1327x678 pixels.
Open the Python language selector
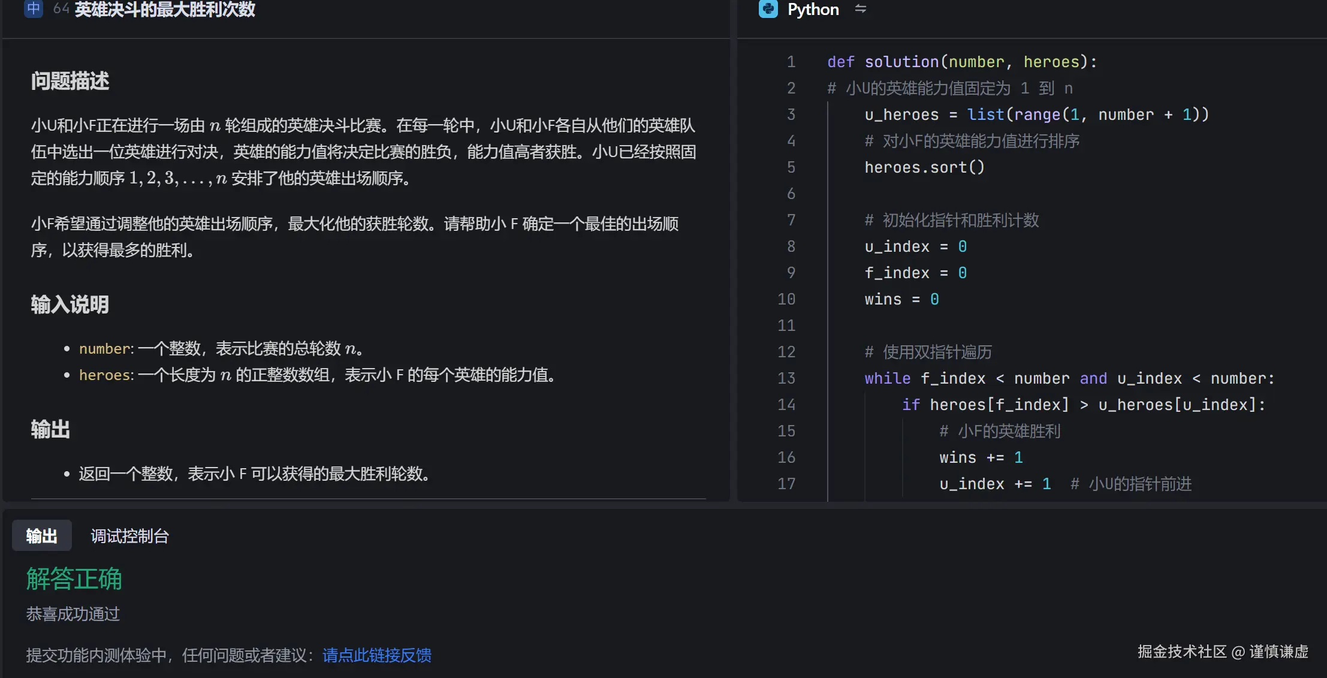(x=813, y=10)
